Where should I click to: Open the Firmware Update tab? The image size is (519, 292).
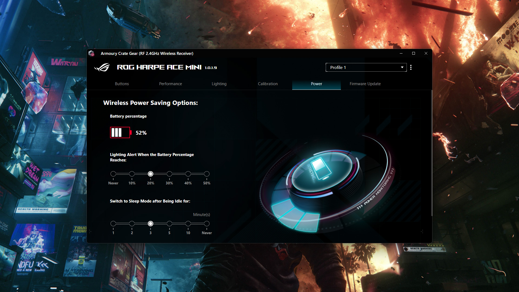(365, 84)
